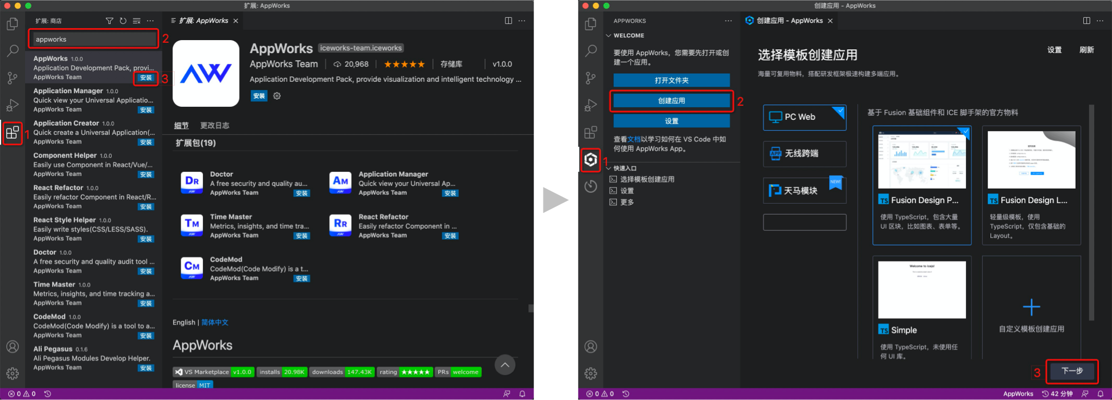Select 更多 quick entry item

tap(622, 202)
